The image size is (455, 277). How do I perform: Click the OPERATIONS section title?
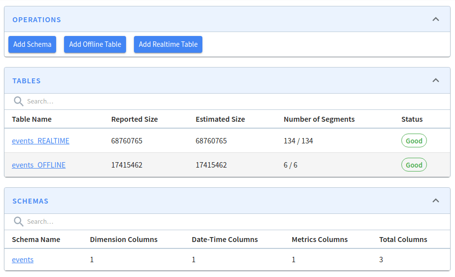(36, 20)
